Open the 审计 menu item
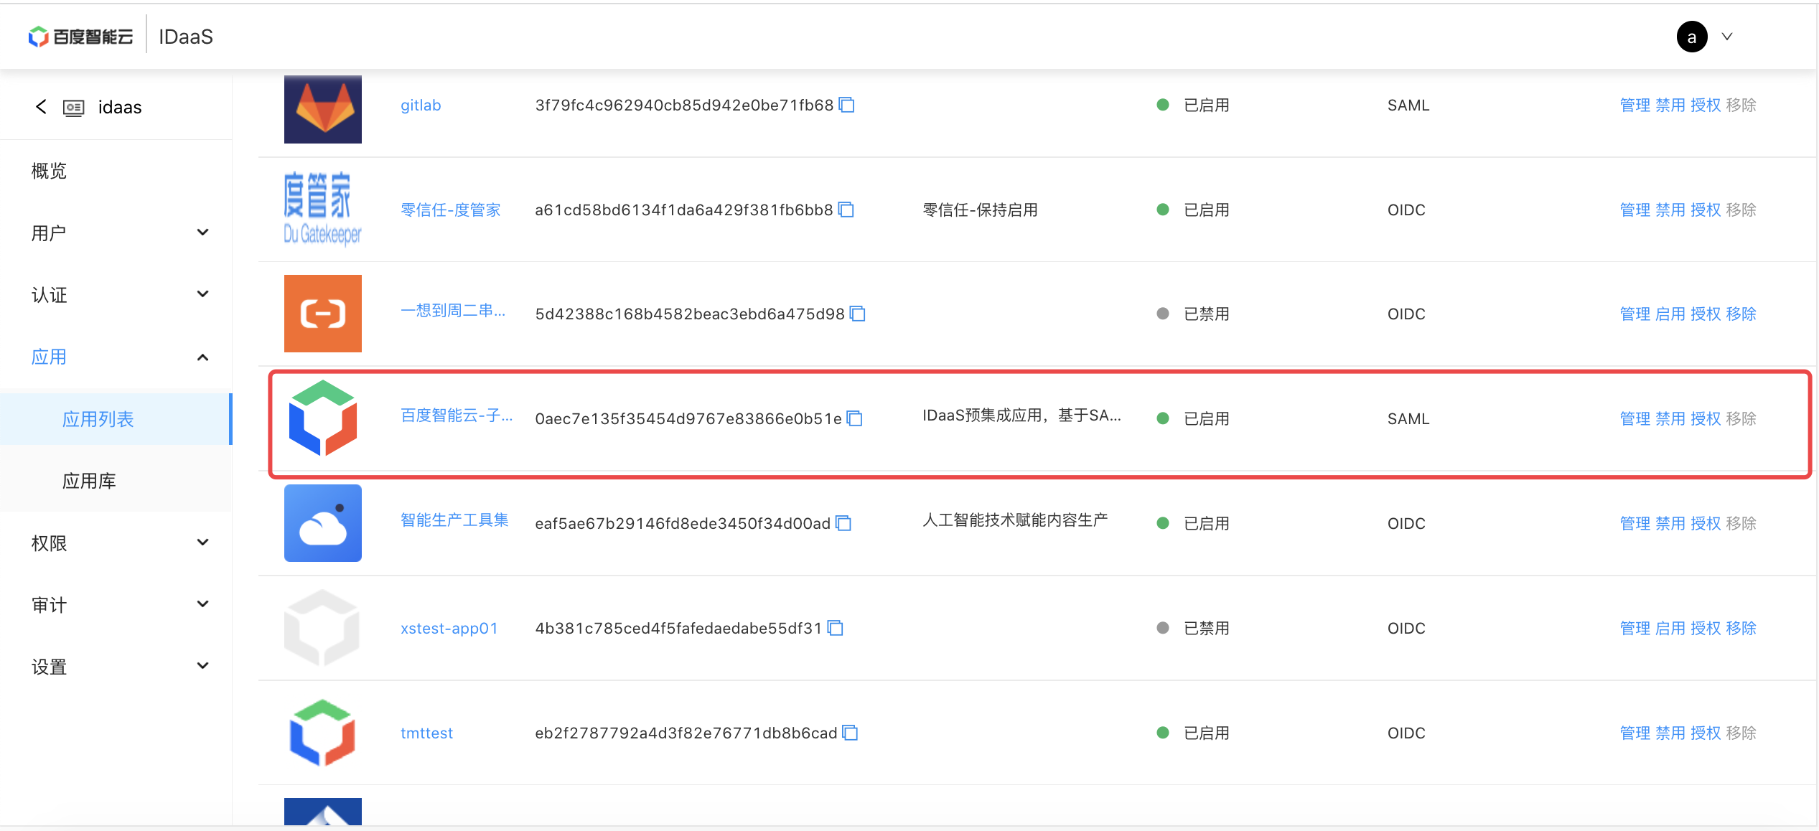 point(49,605)
